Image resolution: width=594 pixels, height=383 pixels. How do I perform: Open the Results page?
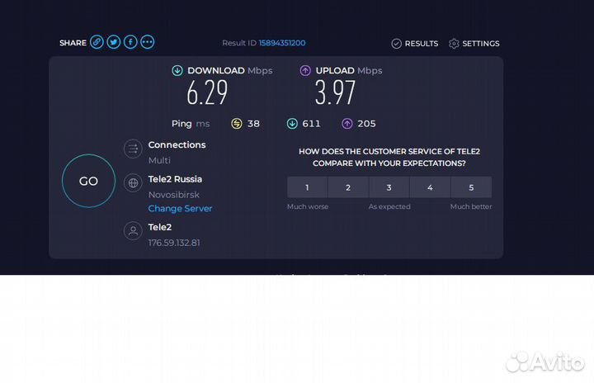pyautogui.click(x=415, y=44)
